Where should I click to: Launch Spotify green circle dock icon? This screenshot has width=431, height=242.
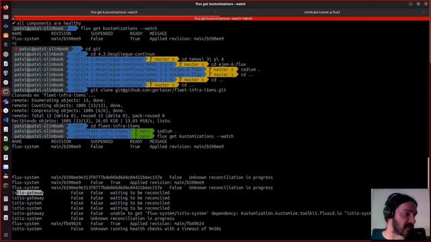[x=6, y=148]
